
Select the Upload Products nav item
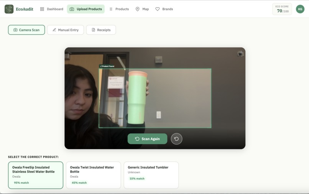[86, 9]
